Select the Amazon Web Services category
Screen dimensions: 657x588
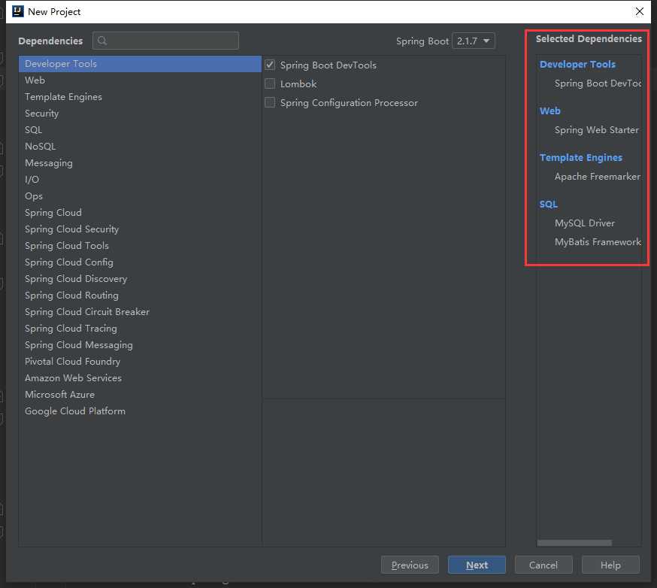(140, 378)
